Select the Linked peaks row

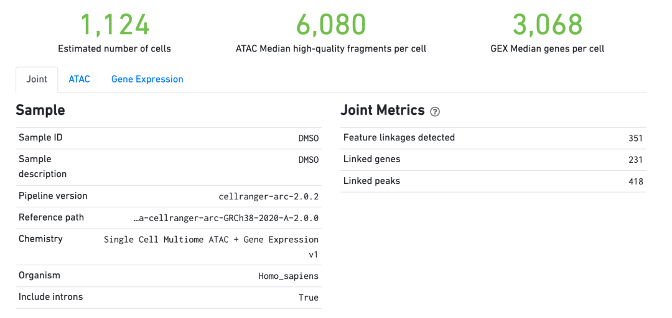(x=493, y=181)
